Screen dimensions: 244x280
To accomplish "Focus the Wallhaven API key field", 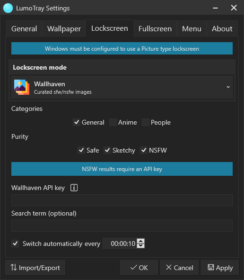I will click(x=122, y=200).
